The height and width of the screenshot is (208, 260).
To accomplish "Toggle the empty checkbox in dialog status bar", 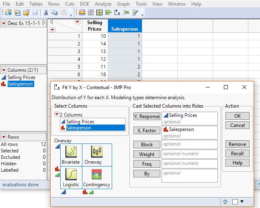I will point(235,202).
